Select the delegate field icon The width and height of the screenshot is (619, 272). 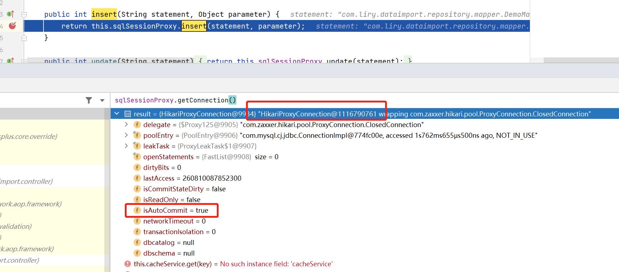coord(137,125)
